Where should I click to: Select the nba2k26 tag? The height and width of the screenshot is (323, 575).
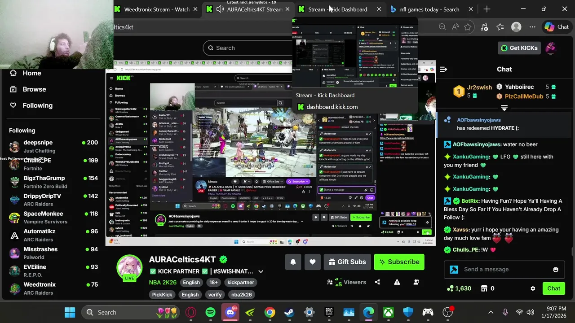coord(241,295)
